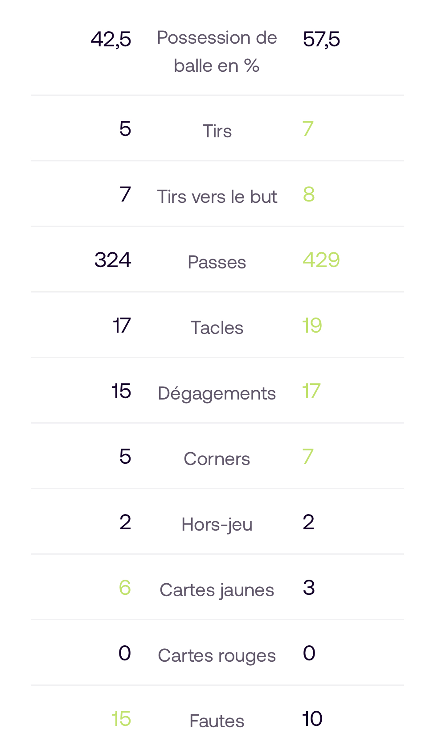
Task: Select the Cartes jaunes label
Action: 217,590
